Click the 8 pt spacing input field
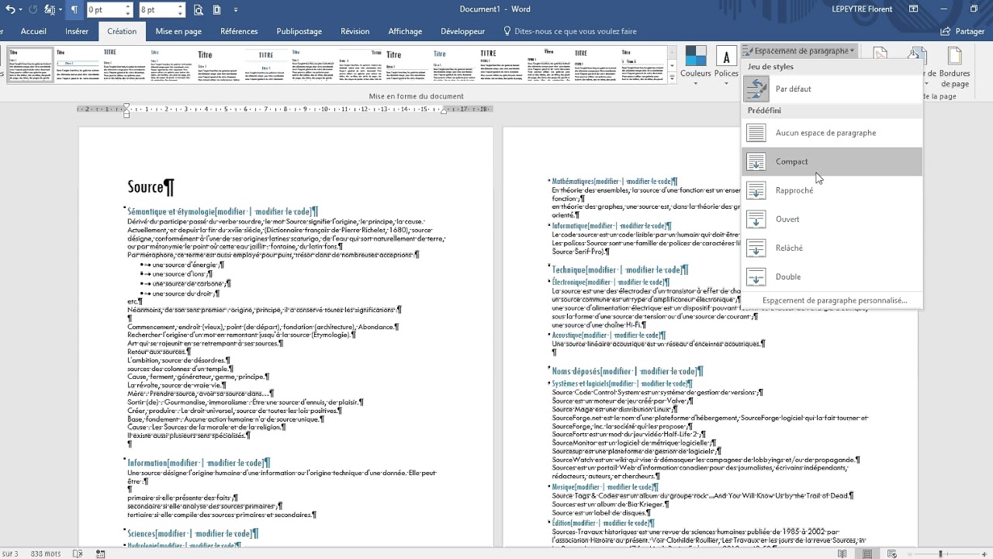 157,10
